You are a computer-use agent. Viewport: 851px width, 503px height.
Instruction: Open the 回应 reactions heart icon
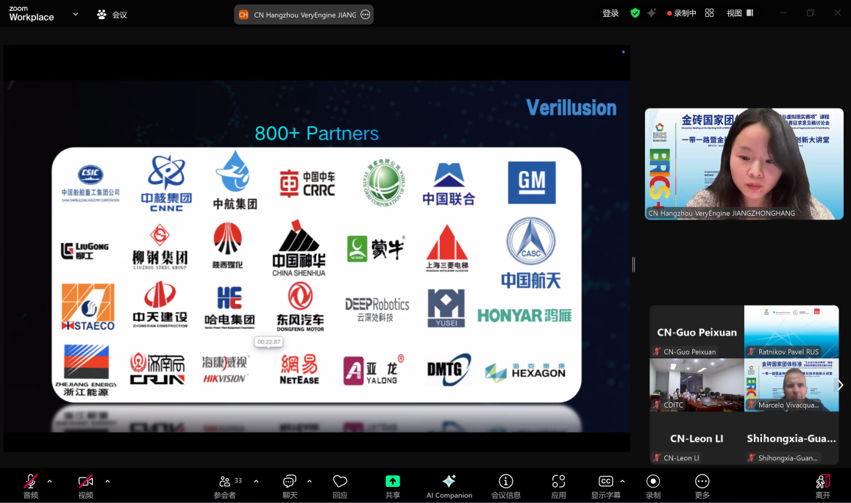pyautogui.click(x=341, y=481)
